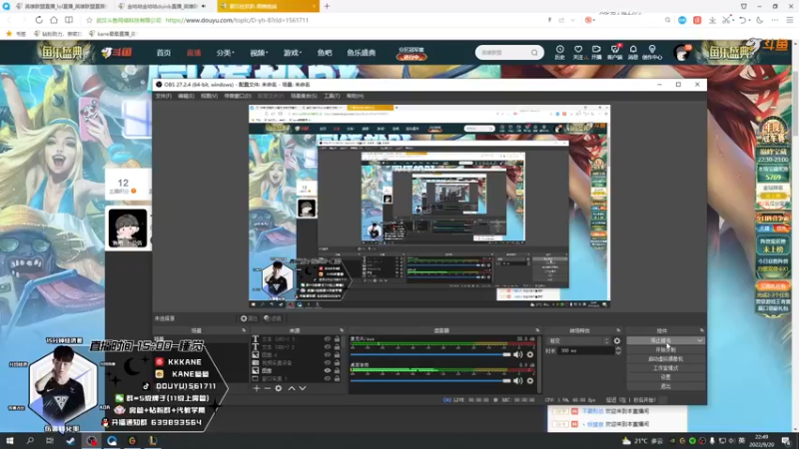The height and width of the screenshot is (449, 799).
Task: Click 启动虚拟摄像机 virtual camera button
Action: pos(665,359)
